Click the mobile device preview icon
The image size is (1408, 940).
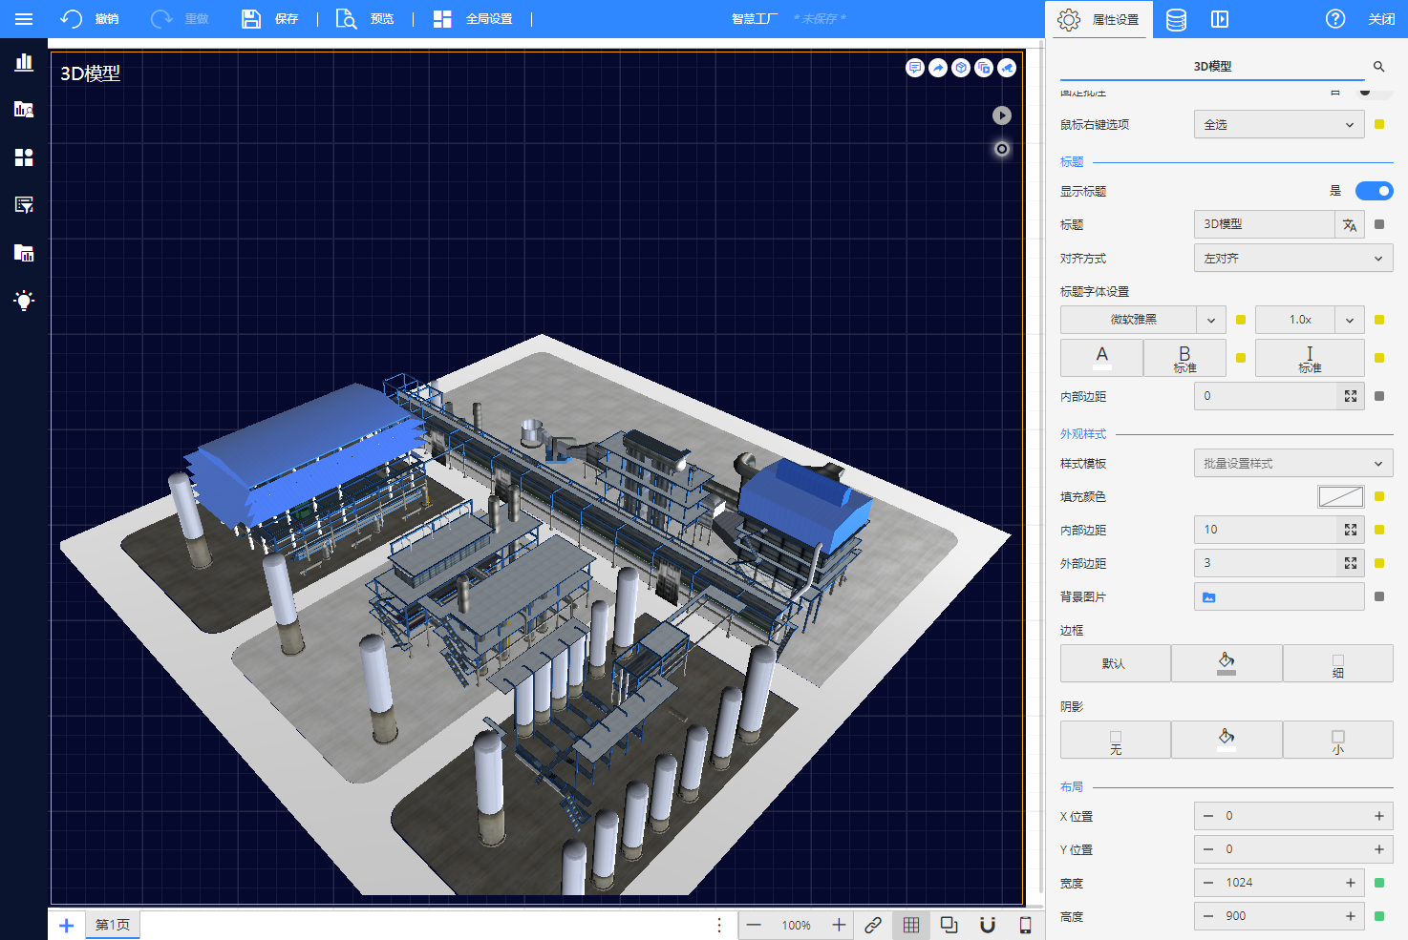click(1025, 925)
